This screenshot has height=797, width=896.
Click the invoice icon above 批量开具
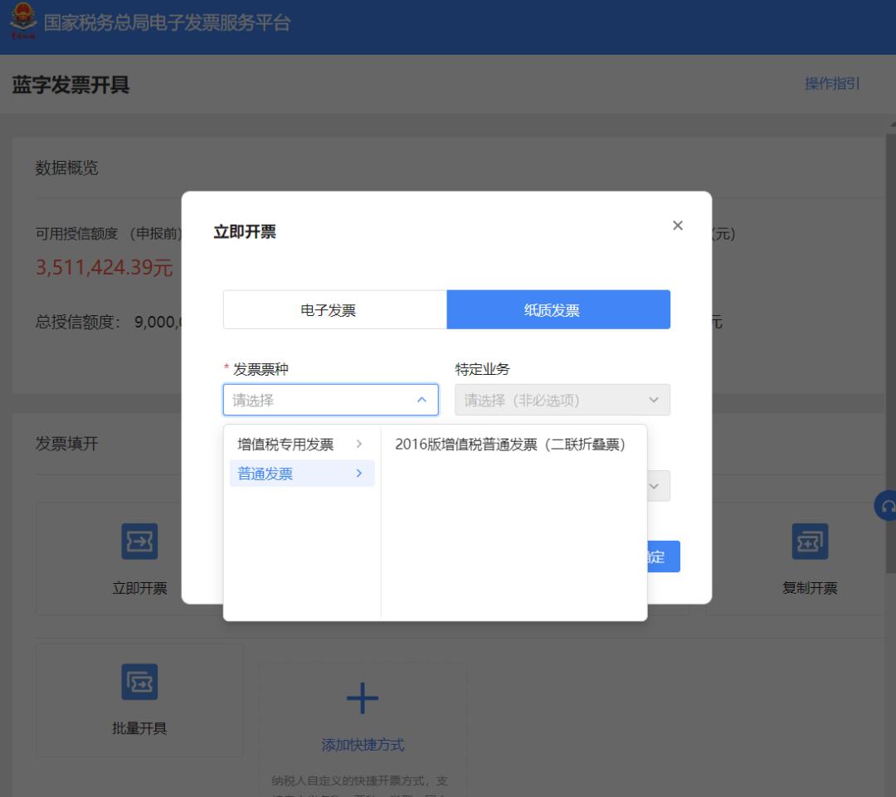pyautogui.click(x=139, y=681)
